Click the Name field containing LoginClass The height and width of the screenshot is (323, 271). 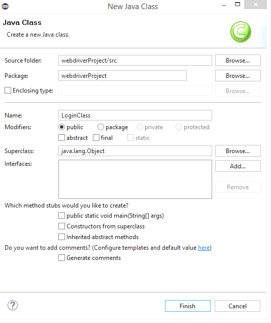(135, 115)
